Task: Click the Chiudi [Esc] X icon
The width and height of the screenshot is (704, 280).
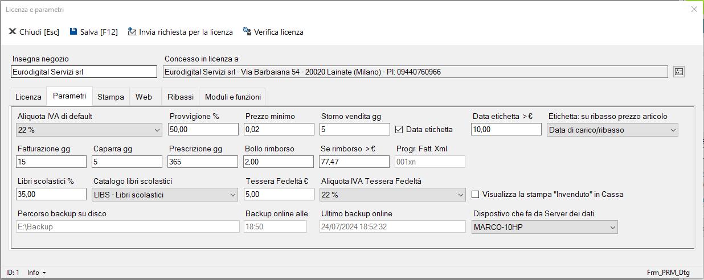Action: (x=13, y=32)
